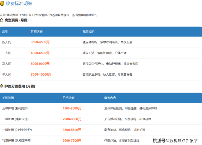The width and height of the screenshot is (202, 145).
Task: Click the 服务内容 column header
Action: pyautogui.click(x=110, y=98)
